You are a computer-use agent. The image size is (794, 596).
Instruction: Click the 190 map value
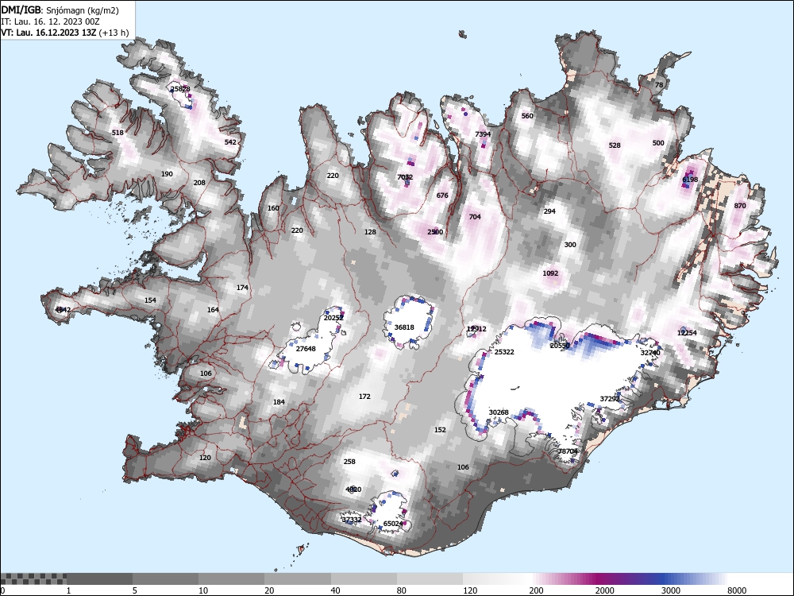pos(167,174)
